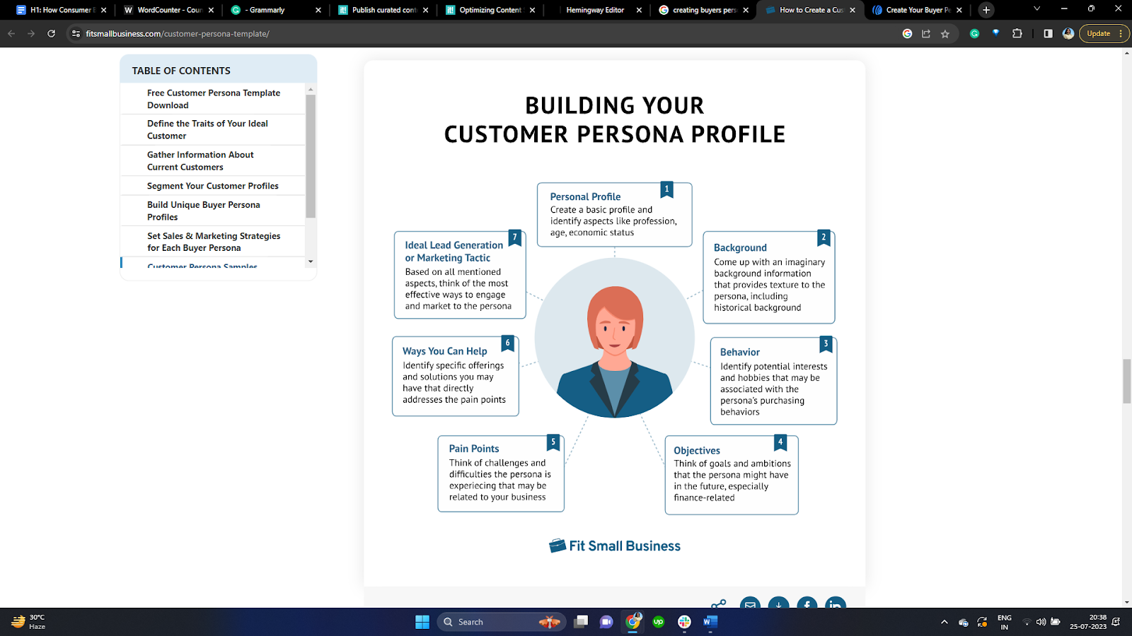
Task: Open Slack from the taskbar
Action: click(684, 622)
